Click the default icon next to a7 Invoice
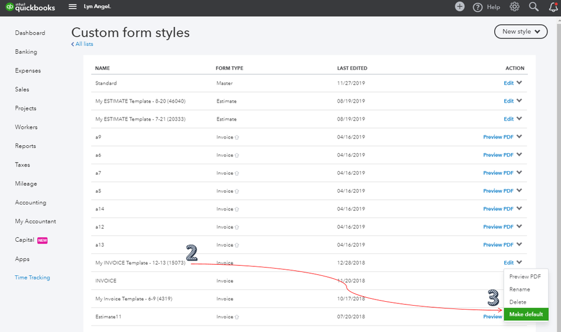Image resolution: width=561 pixels, height=332 pixels. coord(237,173)
